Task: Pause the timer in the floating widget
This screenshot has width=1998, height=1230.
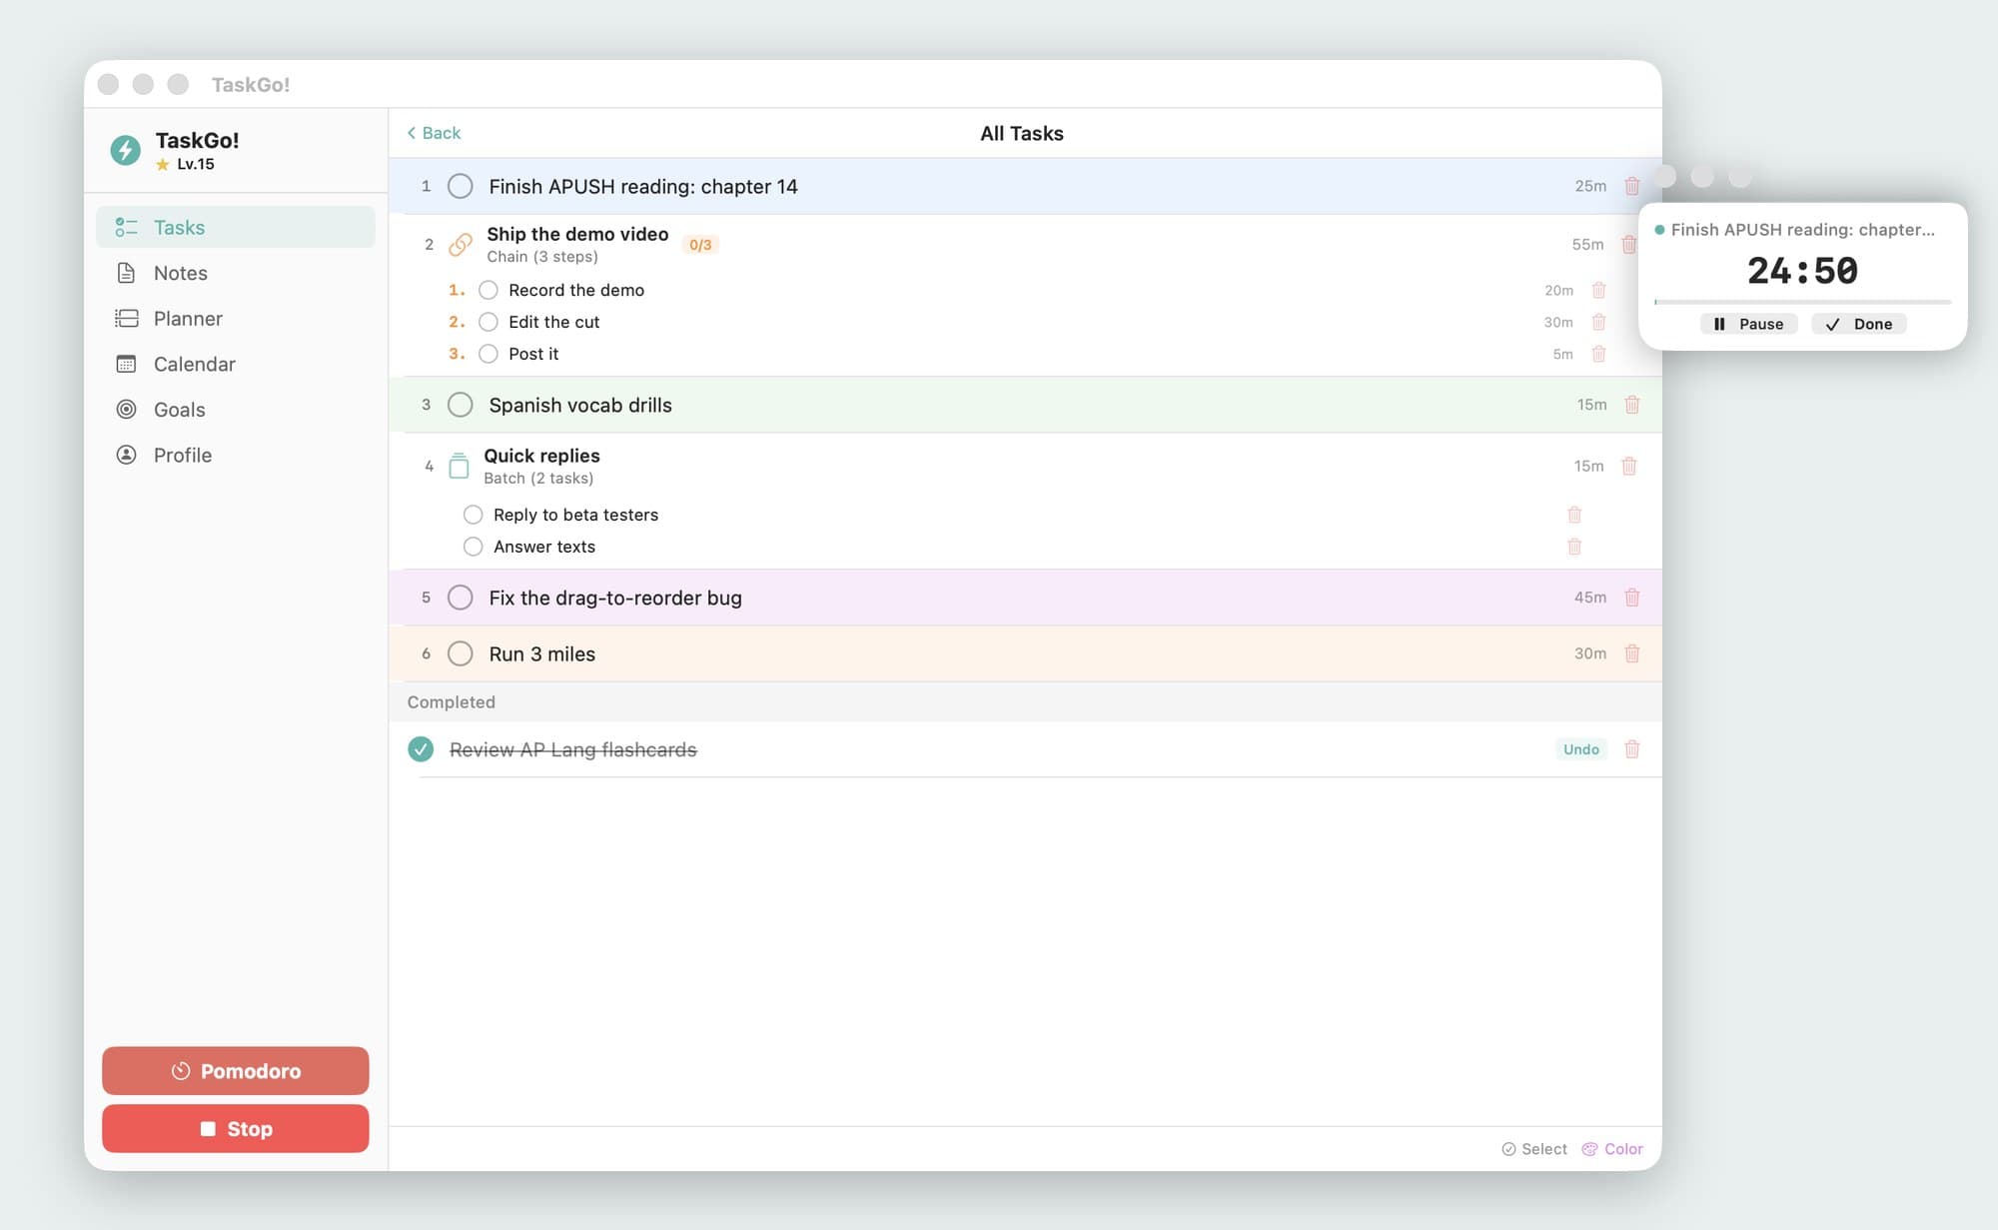Action: coord(1748,324)
